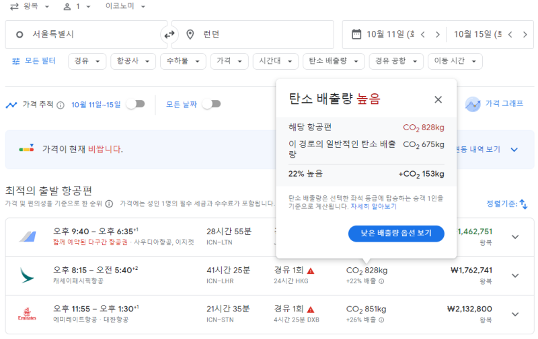Viewport: 538px width, 339px height.
Task: Open 왕복 trip type dropdown
Action: (x=30, y=7)
